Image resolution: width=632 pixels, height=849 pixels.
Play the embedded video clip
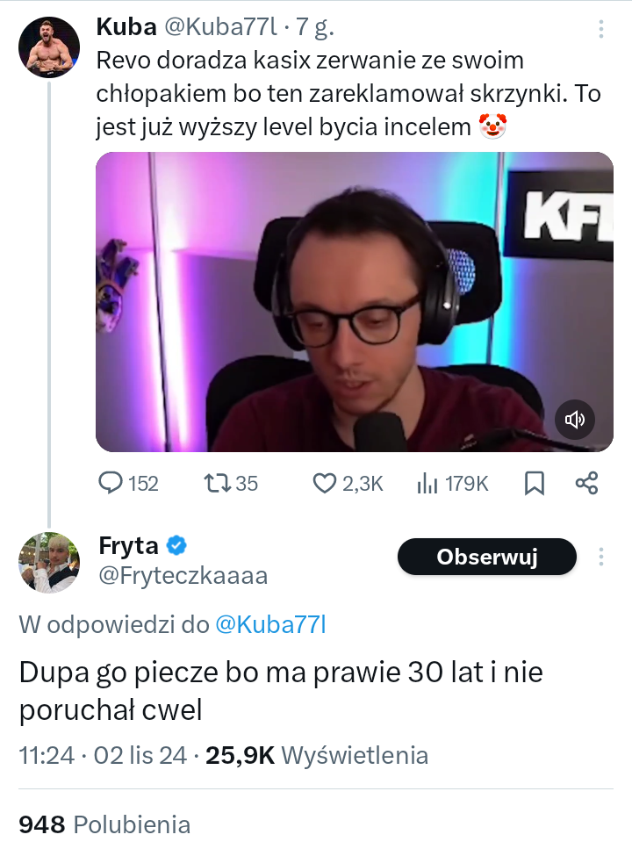[x=355, y=302]
